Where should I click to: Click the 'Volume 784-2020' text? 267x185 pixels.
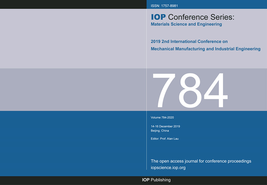tap(162, 118)
